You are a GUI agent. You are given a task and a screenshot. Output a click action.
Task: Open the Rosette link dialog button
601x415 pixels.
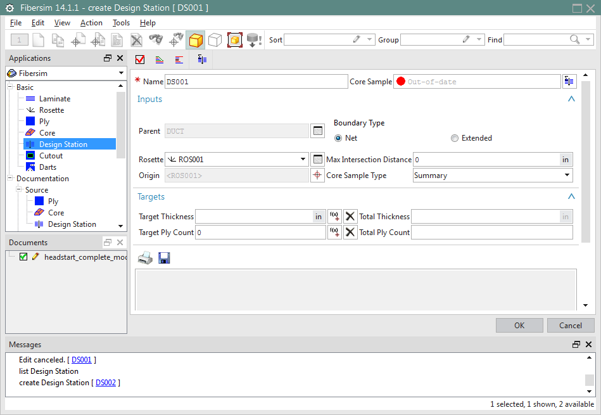click(x=318, y=160)
